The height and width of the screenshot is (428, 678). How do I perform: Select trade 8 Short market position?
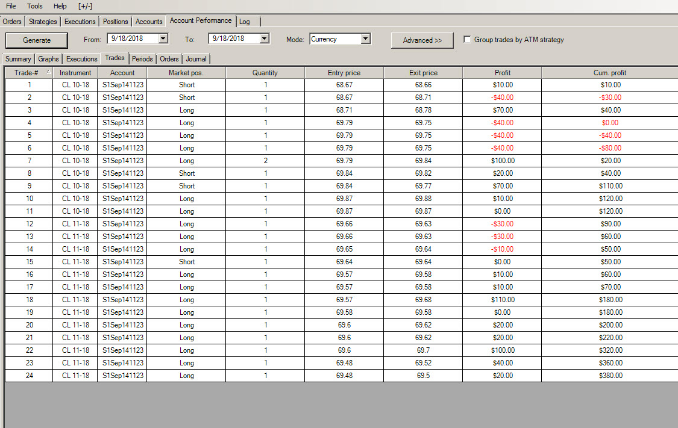tap(186, 173)
